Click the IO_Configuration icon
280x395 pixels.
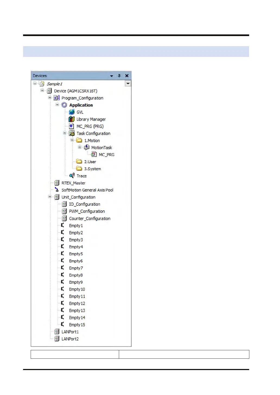coord(64,204)
